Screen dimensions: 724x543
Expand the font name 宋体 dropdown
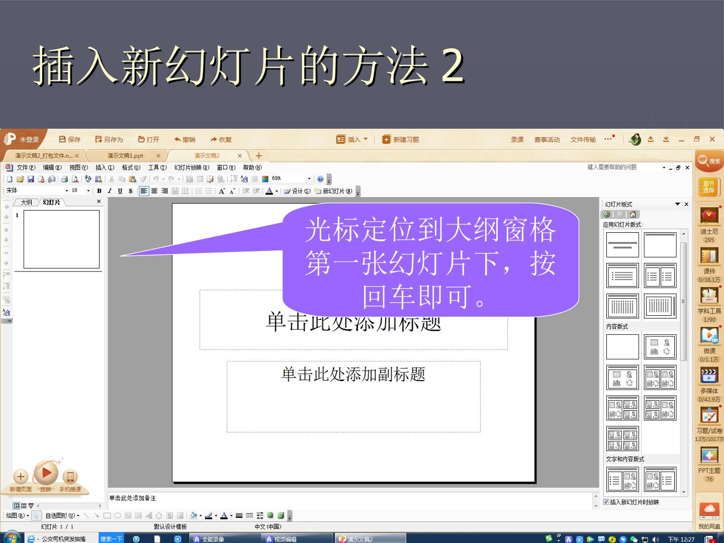point(66,191)
